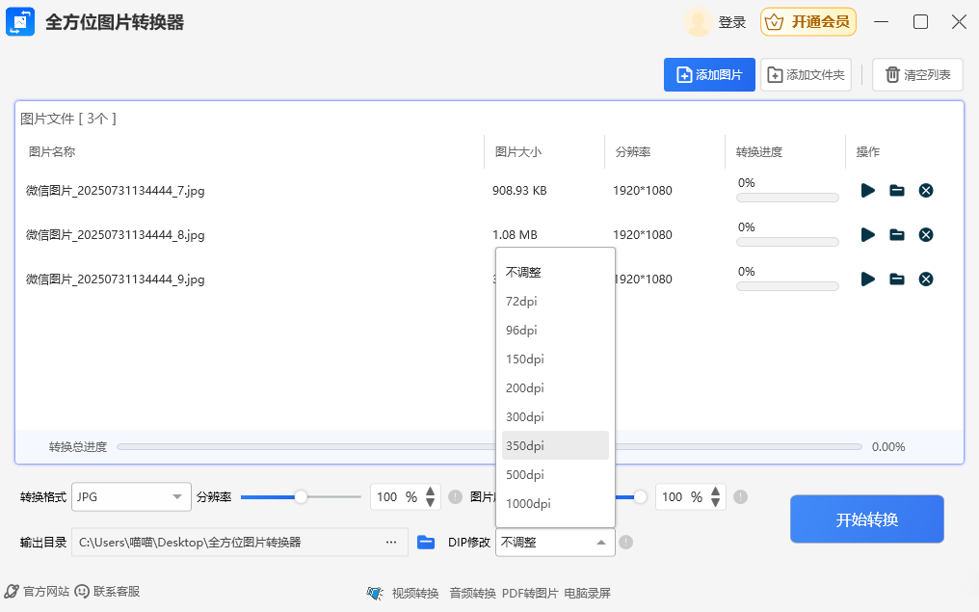The height and width of the screenshot is (612, 979).
Task: Start converting the first image with play icon
Action: pyautogui.click(x=867, y=191)
